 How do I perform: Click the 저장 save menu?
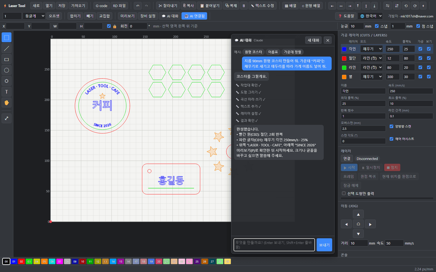(x=62, y=6)
